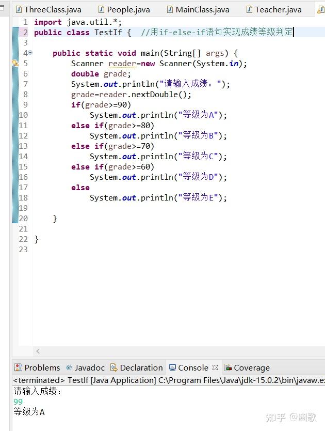The image size is (325, 431).
Task: Open the Coverage view tab
Action: 247,367
